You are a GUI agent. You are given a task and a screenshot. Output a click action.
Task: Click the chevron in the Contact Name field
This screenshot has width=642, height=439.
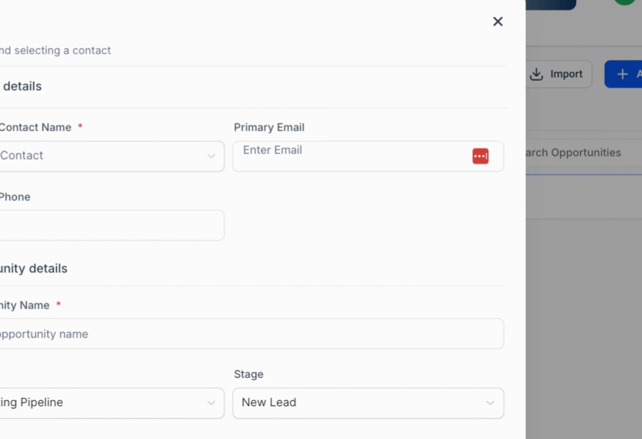(x=211, y=156)
